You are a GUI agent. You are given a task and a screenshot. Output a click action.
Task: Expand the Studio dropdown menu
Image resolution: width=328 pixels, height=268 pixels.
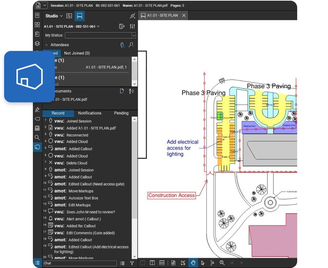(x=54, y=16)
